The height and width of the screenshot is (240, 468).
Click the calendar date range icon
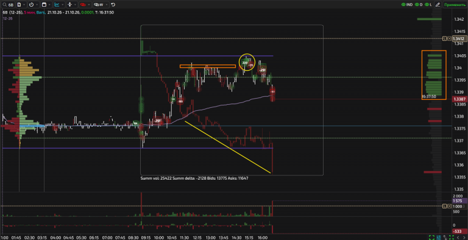[x=44, y=5]
